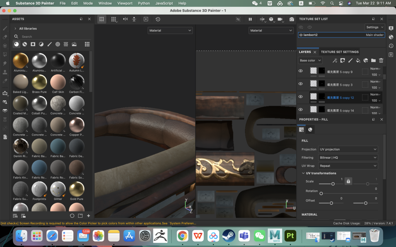The width and height of the screenshot is (396, 247).
Task: Add new asset with plus button
Action: (x=89, y=216)
